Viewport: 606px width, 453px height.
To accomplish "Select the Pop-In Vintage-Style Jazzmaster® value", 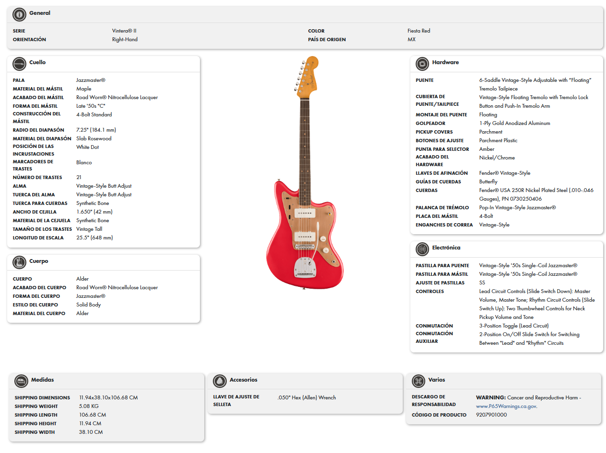I will 518,207.
